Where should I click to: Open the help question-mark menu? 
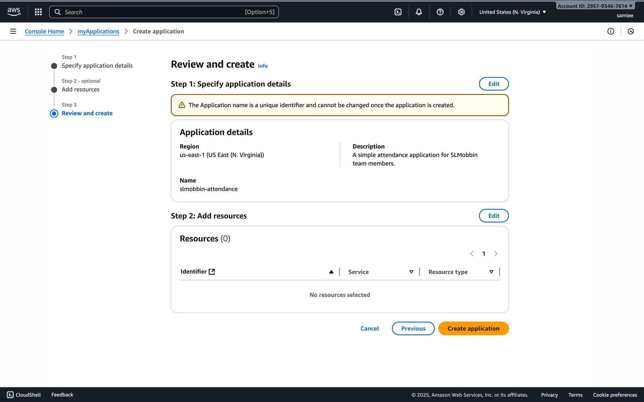(440, 12)
